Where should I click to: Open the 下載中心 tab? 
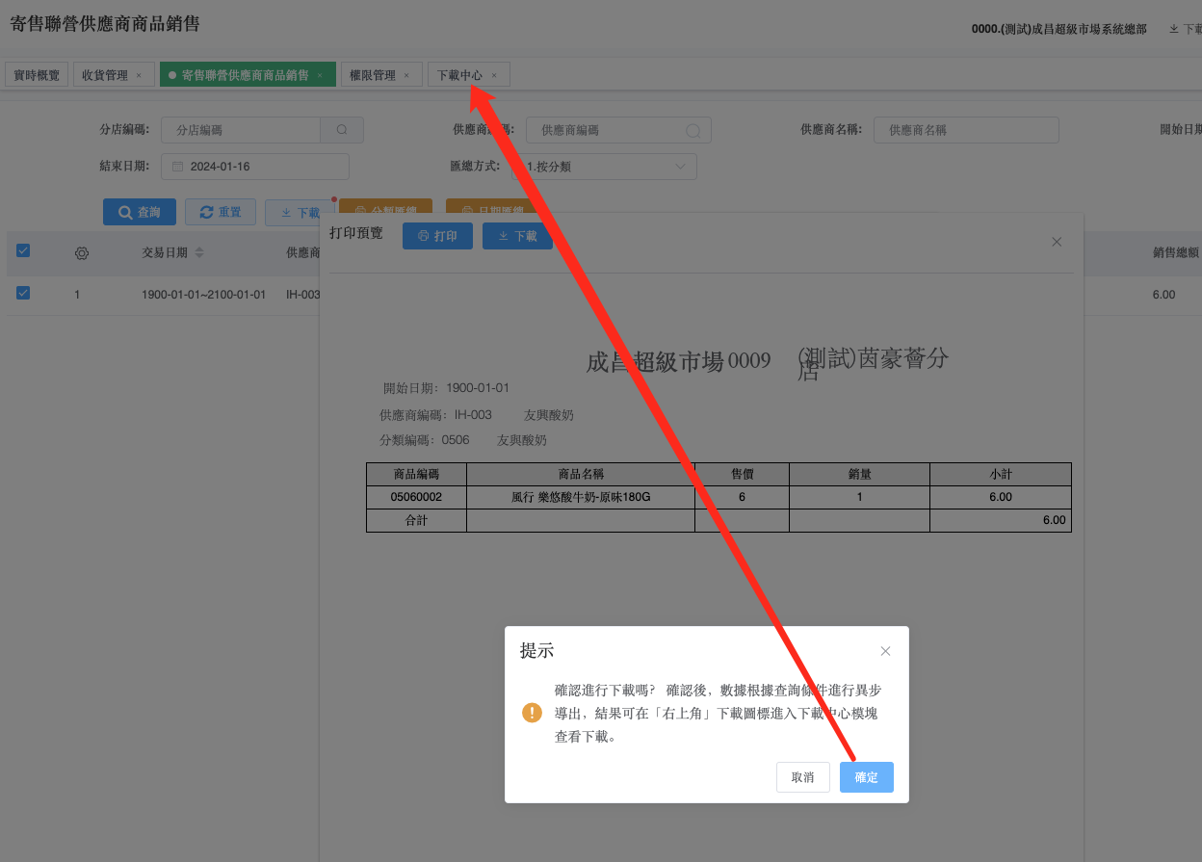click(459, 75)
